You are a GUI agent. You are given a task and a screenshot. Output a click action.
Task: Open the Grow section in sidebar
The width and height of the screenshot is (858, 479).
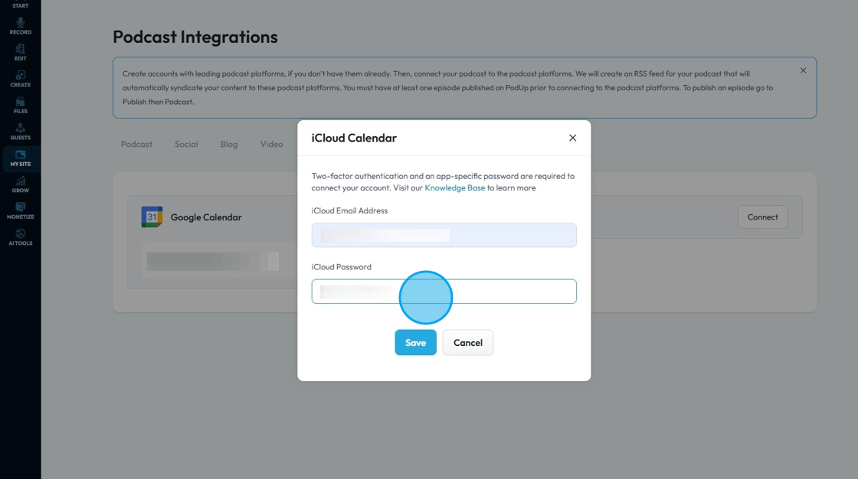(x=21, y=184)
